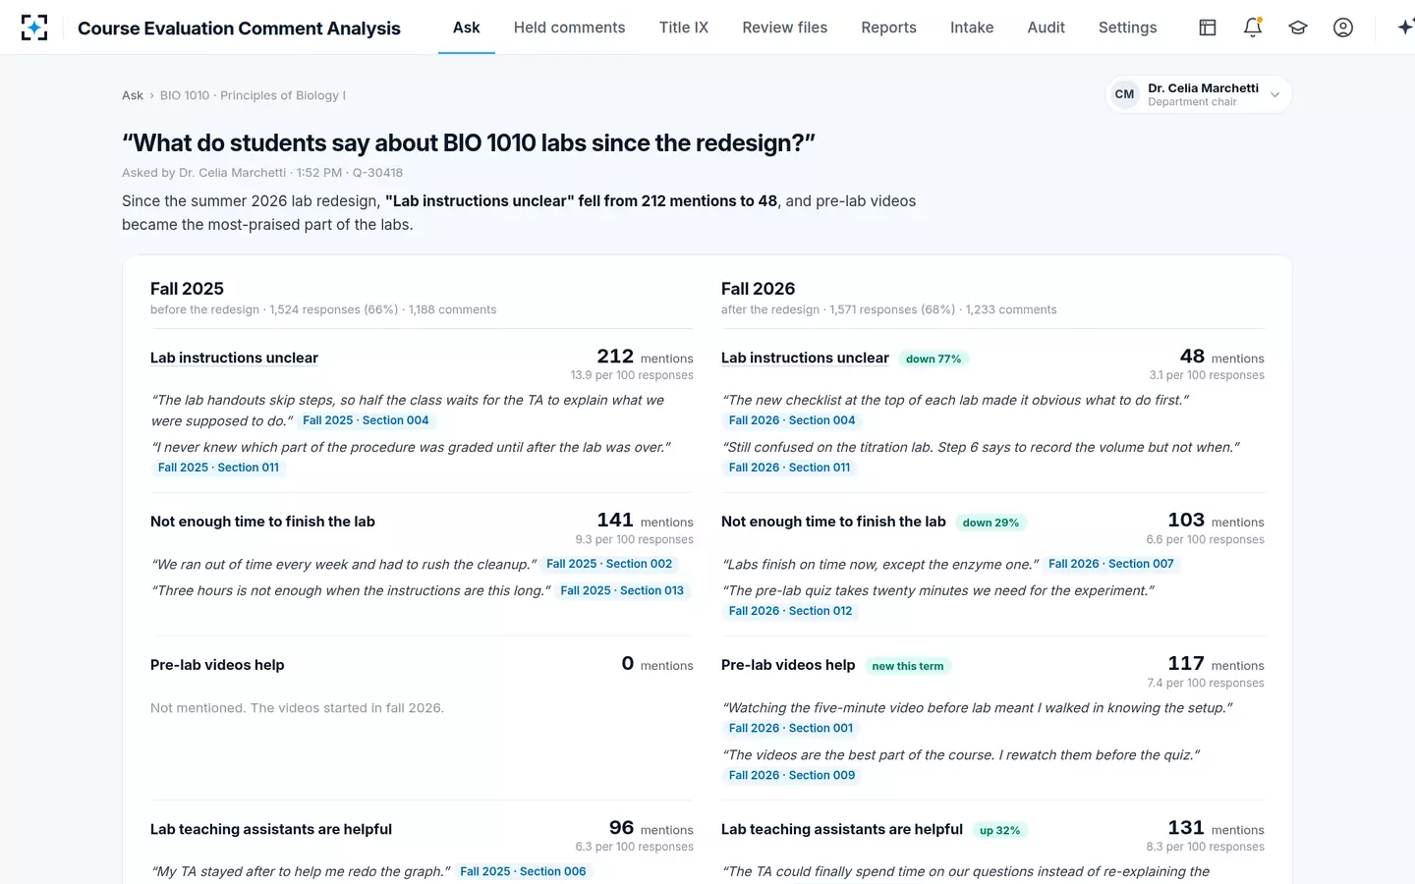Screen dimensions: 1415x884
Task: Open the Intake tab
Action: pyautogui.click(x=972, y=28)
